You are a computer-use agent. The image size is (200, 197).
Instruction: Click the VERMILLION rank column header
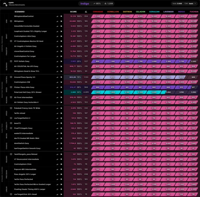click(113, 12)
